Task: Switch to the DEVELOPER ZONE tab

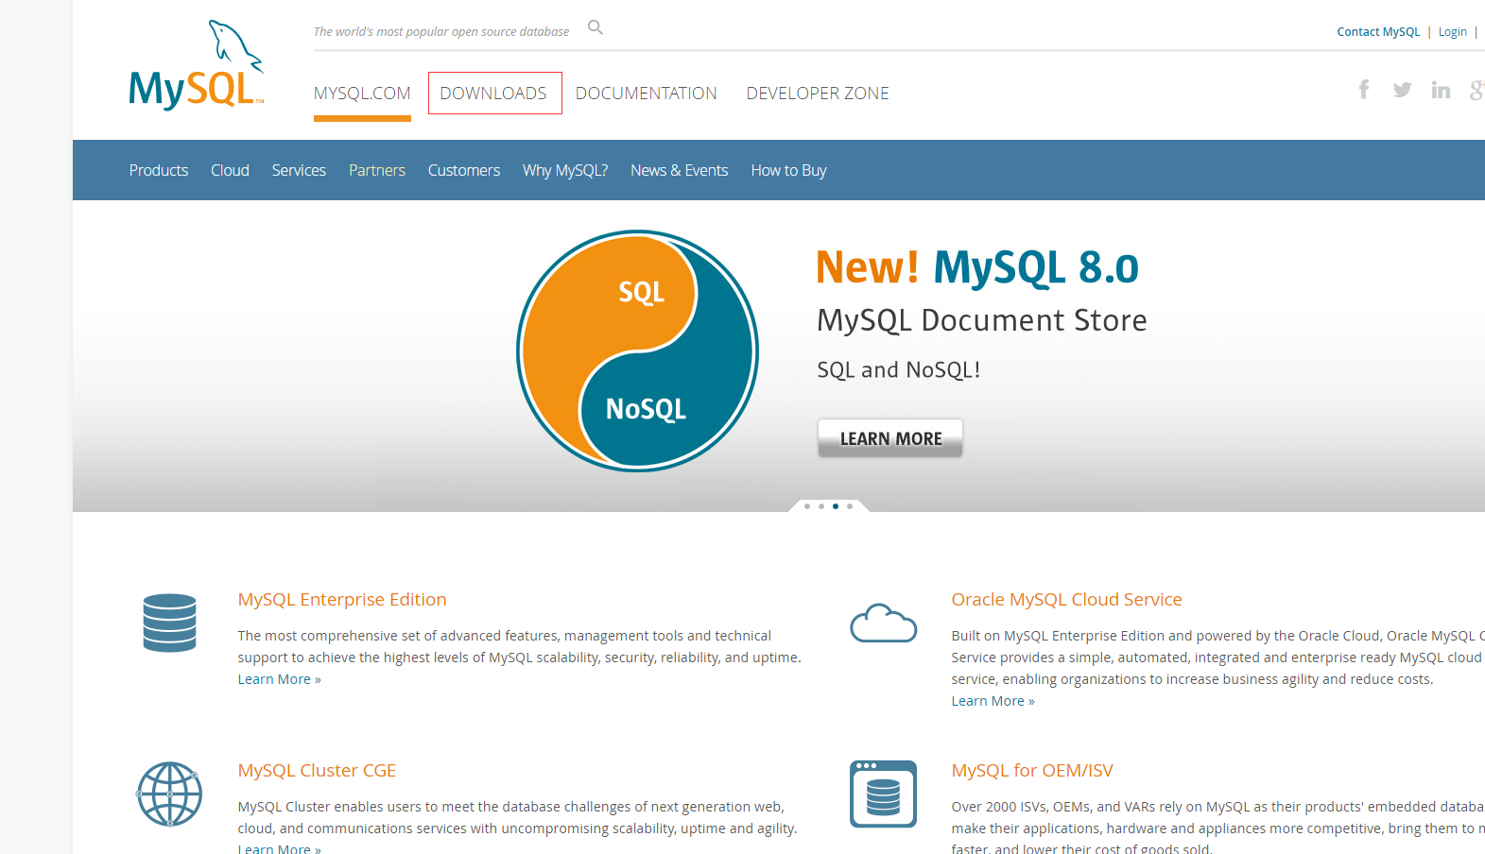Action: (818, 94)
